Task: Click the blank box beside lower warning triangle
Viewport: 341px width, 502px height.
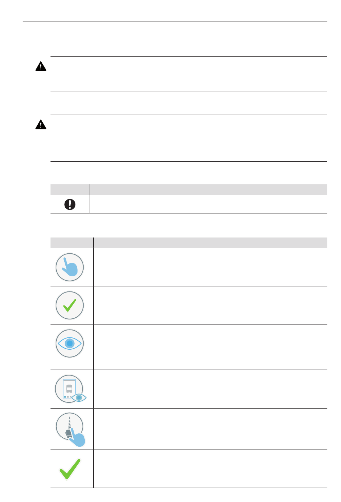Action: 189,138
